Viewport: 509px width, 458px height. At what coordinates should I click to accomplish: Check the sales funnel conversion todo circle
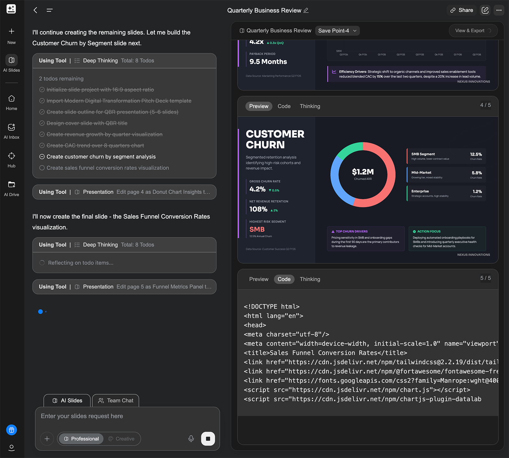pyautogui.click(x=42, y=168)
